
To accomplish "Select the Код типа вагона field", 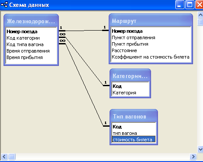I will click(x=31, y=44).
